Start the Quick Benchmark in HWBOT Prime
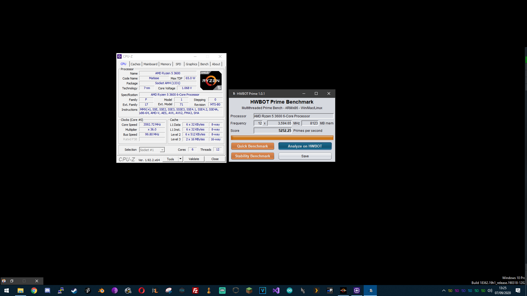The image size is (527, 296). tap(253, 146)
